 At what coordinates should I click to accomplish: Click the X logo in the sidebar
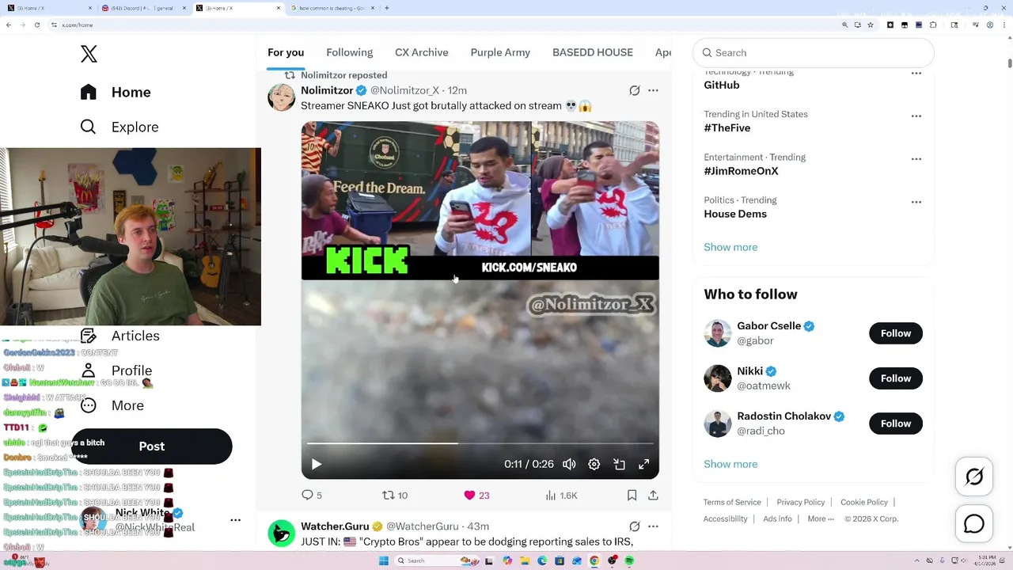point(89,54)
